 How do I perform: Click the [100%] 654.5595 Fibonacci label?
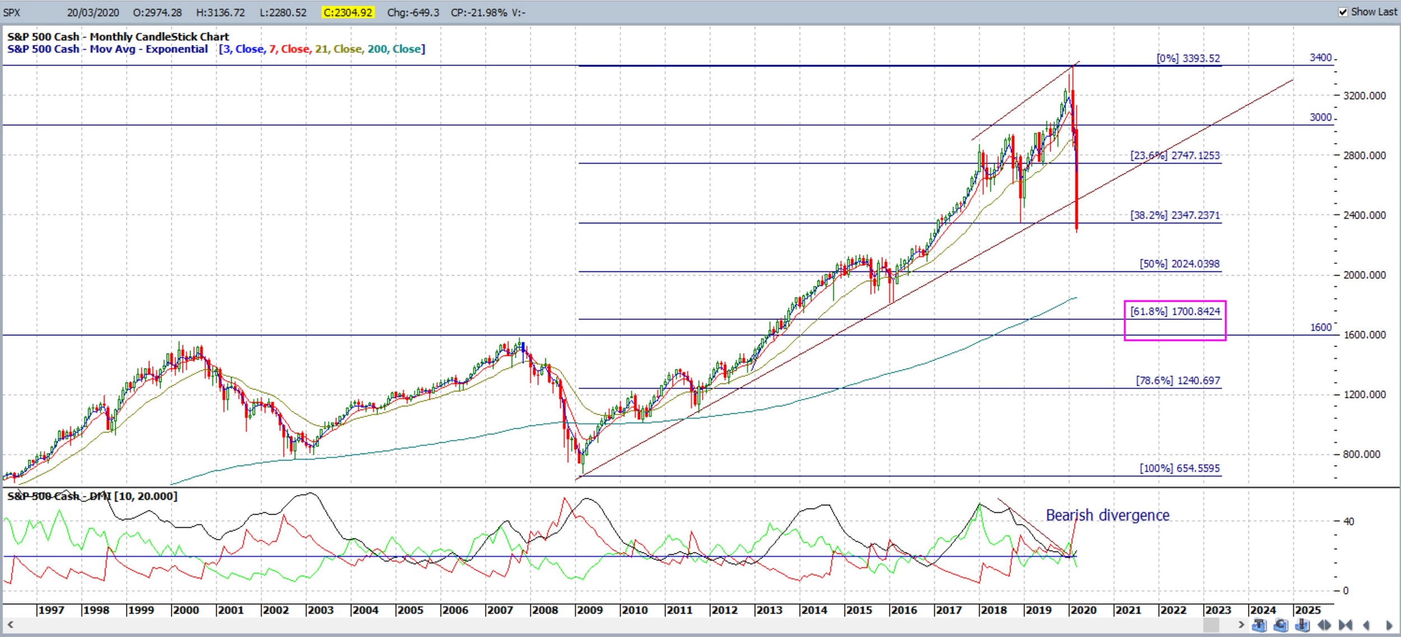(x=1180, y=469)
